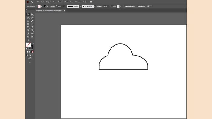Go to the Home screen icon

point(32,2)
